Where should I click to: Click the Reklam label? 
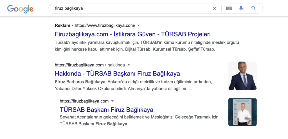pyautogui.click(x=62, y=26)
